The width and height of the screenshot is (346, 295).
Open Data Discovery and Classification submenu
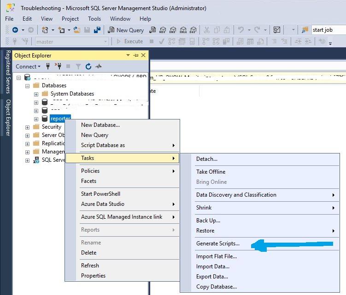pyautogui.click(x=260, y=195)
